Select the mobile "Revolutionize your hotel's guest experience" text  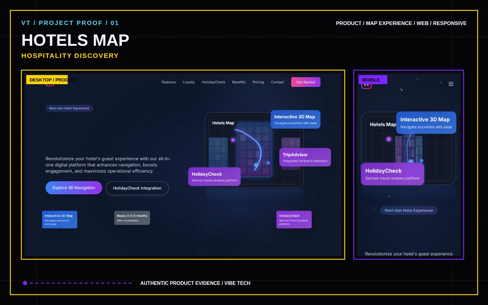409,254
